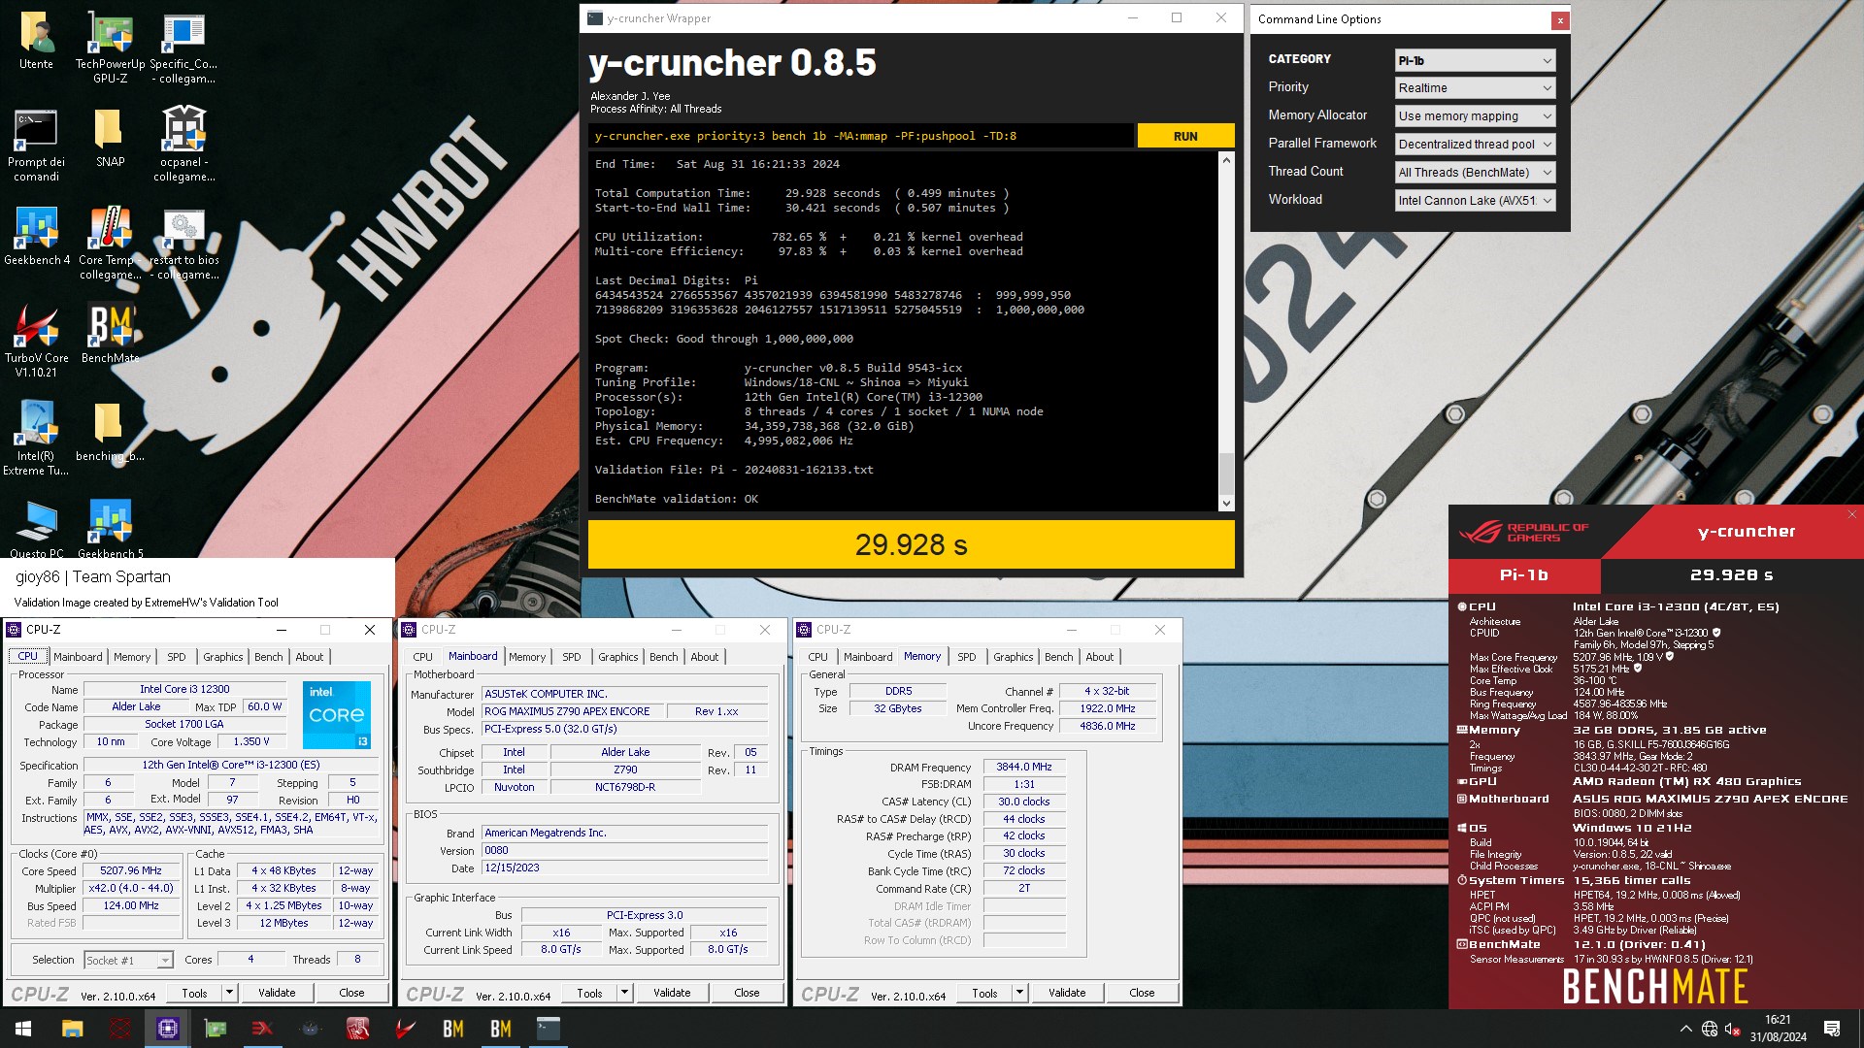Click the red TurboV checkmark taskbar icon
The width and height of the screenshot is (1864, 1048).
pos(405,1029)
